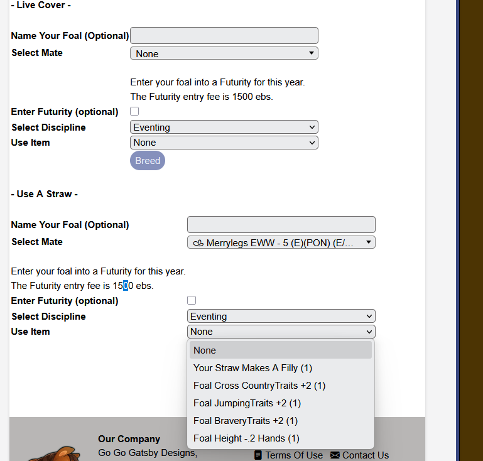Choose Foal JumpingTraits +2 (1)

(x=281, y=403)
